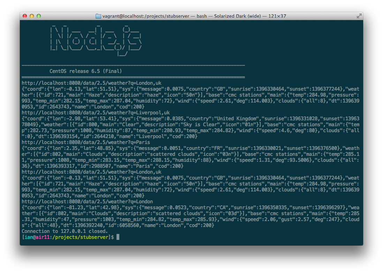The height and width of the screenshot is (273, 383).
Task: Click the "country":"United Kingdom" text
Action: tap(223, 119)
